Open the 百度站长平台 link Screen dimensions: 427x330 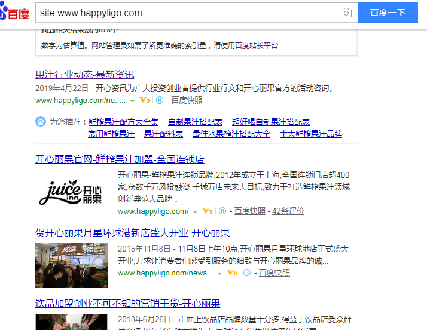[257, 46]
